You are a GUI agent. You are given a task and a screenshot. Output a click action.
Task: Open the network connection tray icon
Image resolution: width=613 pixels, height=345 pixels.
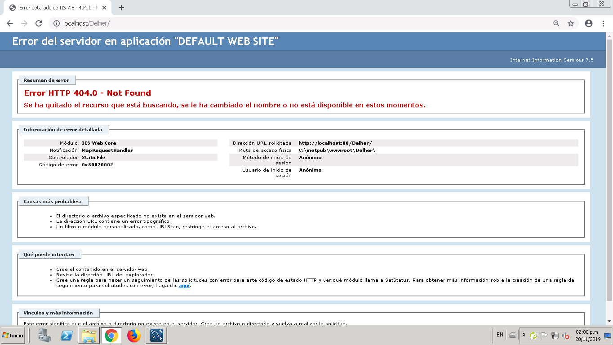click(x=555, y=335)
